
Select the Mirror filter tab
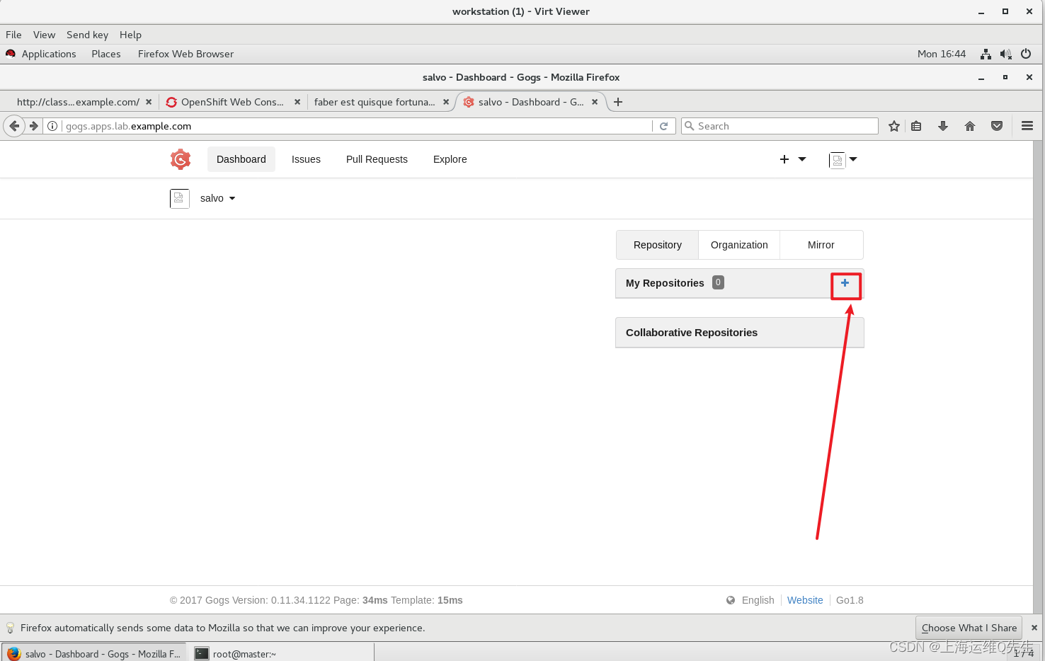821,245
